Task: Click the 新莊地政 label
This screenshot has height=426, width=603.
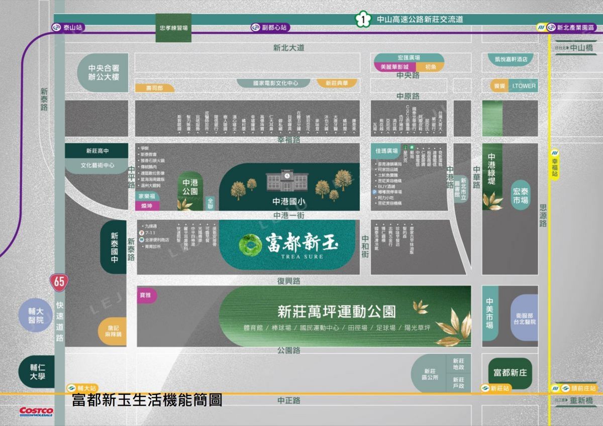Action: pos(458,364)
